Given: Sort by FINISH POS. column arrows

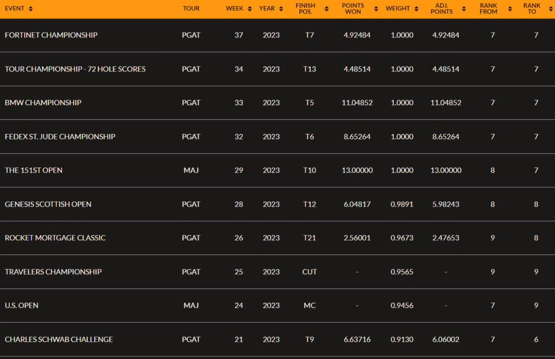Looking at the screenshot, I should click(326, 9).
